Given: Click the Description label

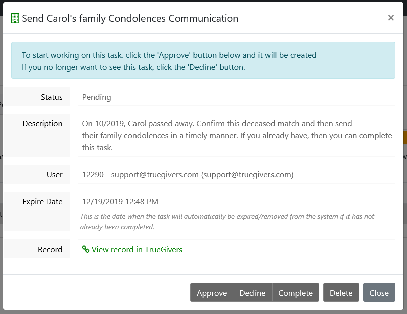Looking at the screenshot, I should pos(43,124).
